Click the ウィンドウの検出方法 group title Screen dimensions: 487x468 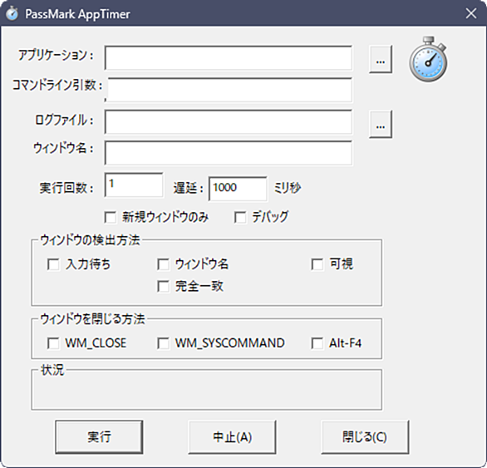(90, 240)
